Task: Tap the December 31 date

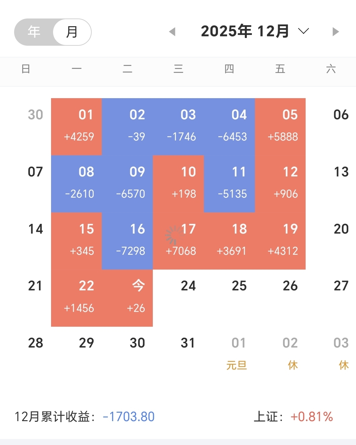Action: 188,343
